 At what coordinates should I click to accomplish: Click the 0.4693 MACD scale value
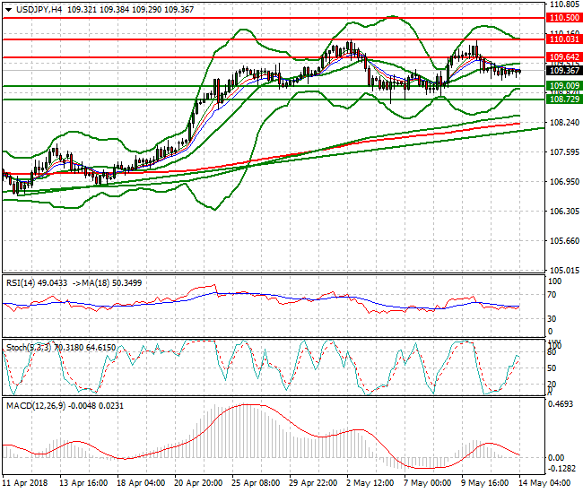point(561,404)
